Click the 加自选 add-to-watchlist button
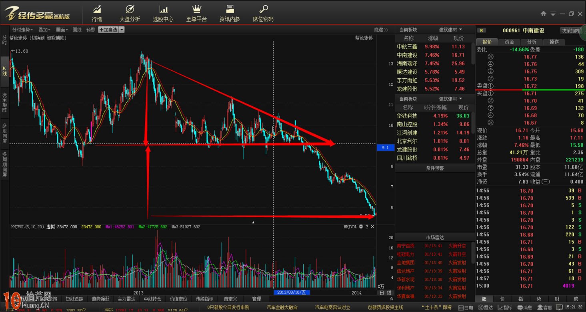This screenshot has height=312, width=586. 108,30
